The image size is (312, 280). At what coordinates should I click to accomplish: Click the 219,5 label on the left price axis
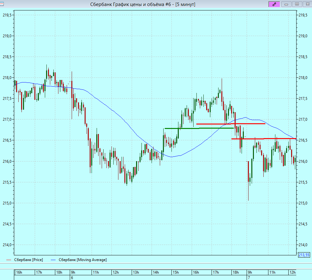click(7, 15)
